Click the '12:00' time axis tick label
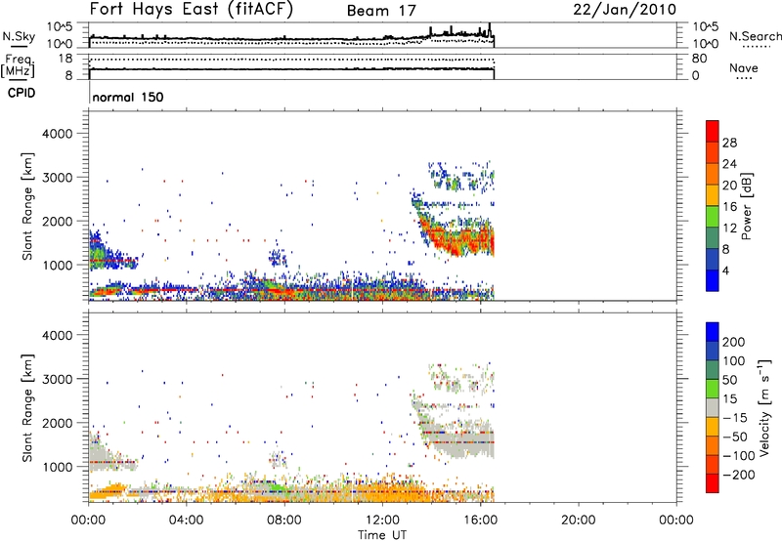Viewport: 782px width, 541px height. tap(382, 520)
